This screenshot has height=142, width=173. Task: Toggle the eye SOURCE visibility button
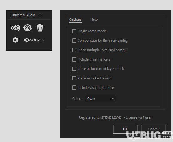tap(34, 40)
